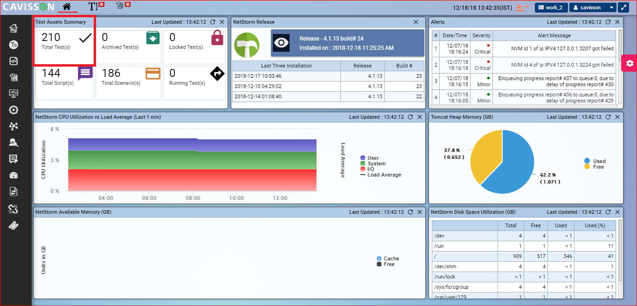Screen dimensions: 637x306
Task: Open the scenario clipboard sidebar icon
Action: point(14,77)
